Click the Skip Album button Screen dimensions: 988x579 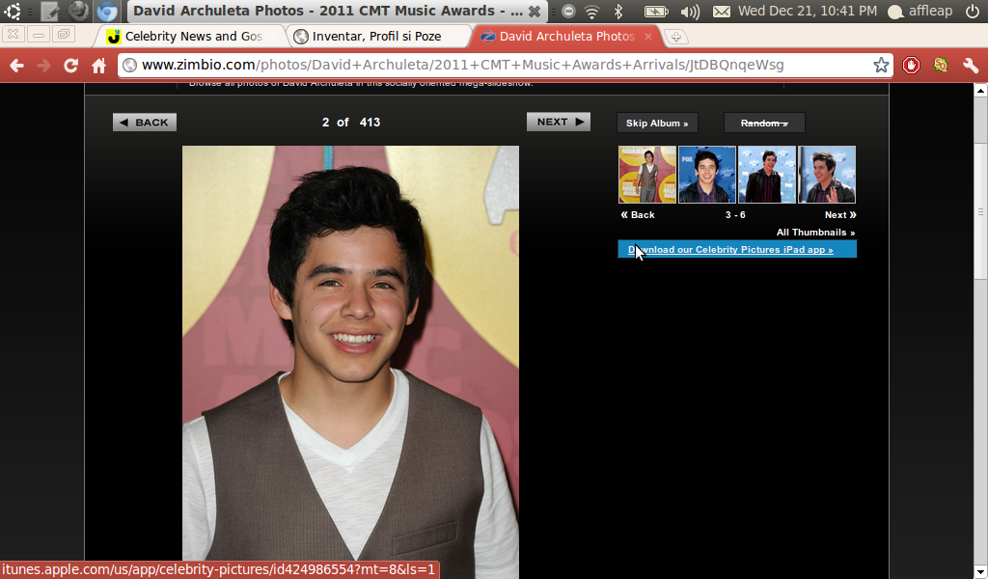tap(657, 123)
